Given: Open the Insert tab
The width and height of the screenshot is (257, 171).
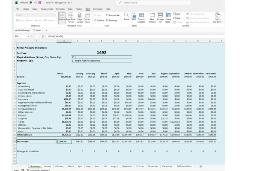Looking at the screenshot, I should pos(35,9).
